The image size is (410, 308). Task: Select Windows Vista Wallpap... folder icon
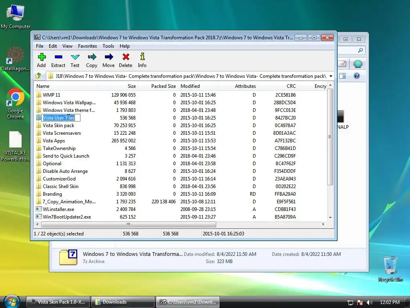(39, 102)
